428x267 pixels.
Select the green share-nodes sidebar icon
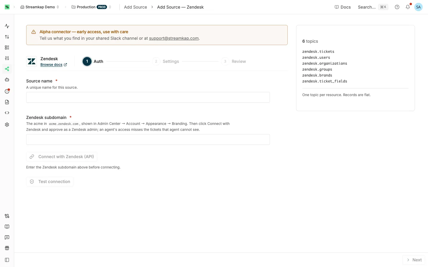pos(7,69)
